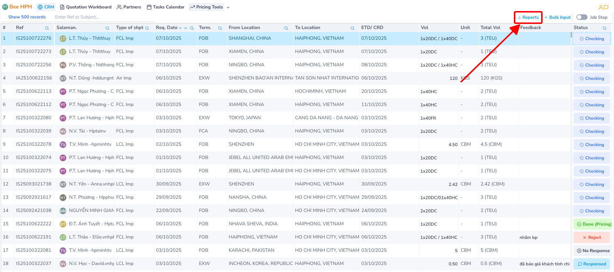Open the CRM menu
The image size is (614, 272).
click(x=46, y=7)
